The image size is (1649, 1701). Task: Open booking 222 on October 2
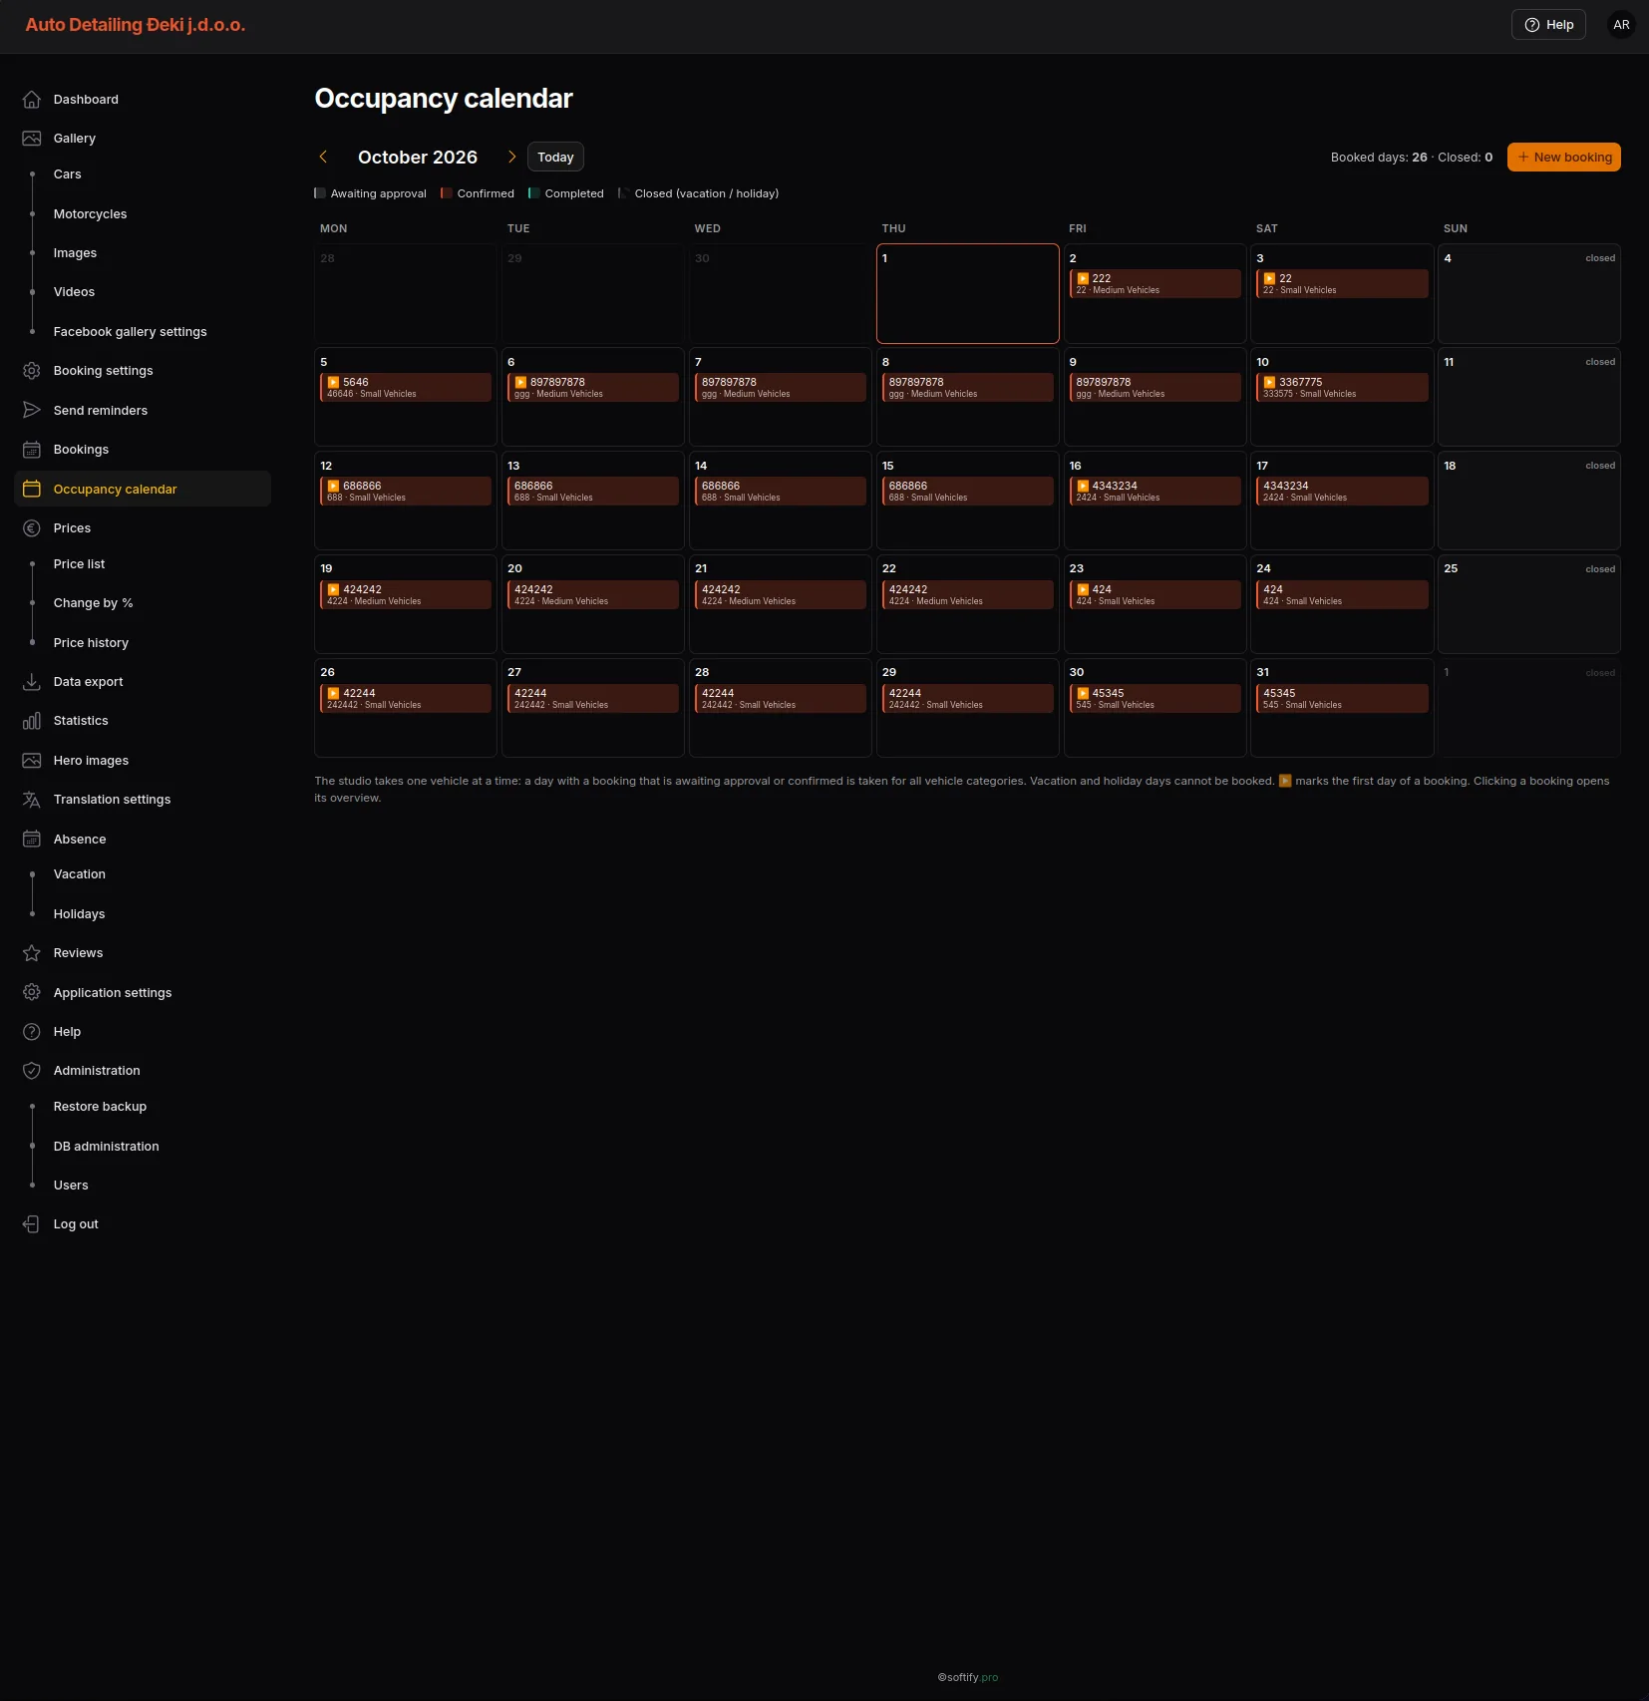click(1154, 284)
